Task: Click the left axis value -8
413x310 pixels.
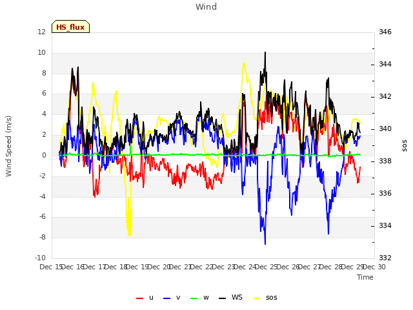Action: (x=43, y=237)
